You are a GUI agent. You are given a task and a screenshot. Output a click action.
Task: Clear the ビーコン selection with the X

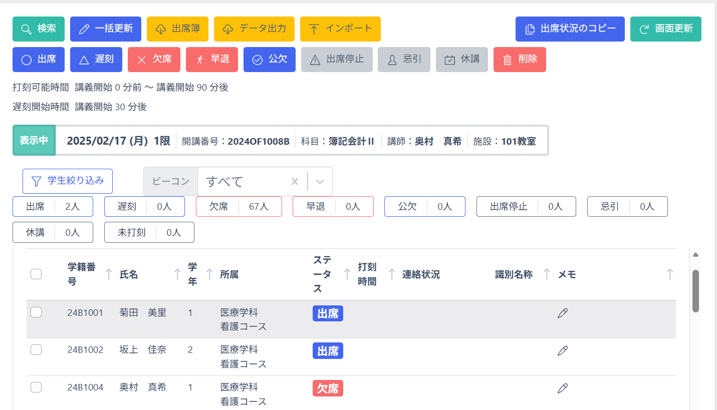[295, 181]
